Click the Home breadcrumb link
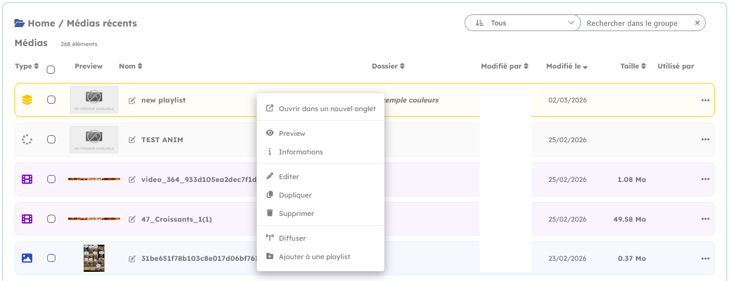Viewport: 730px width, 281px height. tap(41, 24)
